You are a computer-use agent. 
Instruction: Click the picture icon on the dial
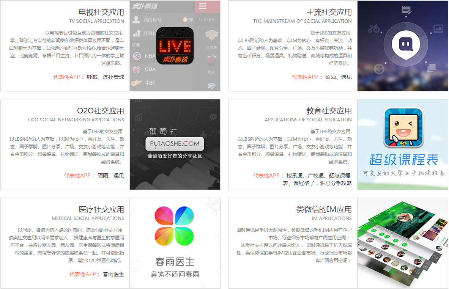tap(438, 28)
